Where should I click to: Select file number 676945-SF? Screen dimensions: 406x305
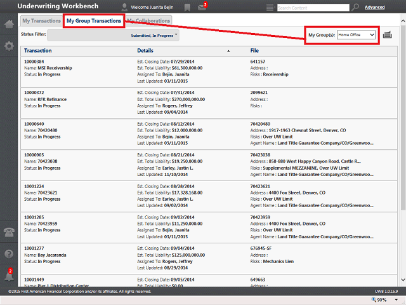261,248
